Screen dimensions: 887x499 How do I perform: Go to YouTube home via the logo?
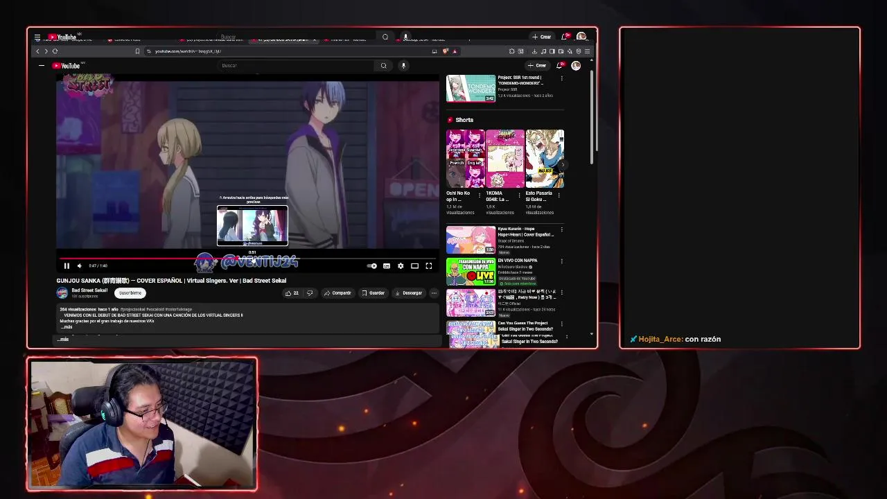click(67, 66)
